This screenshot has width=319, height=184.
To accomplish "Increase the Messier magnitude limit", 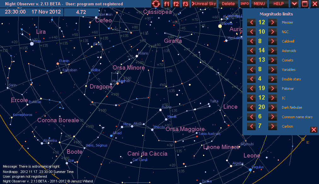I will [273, 22].
